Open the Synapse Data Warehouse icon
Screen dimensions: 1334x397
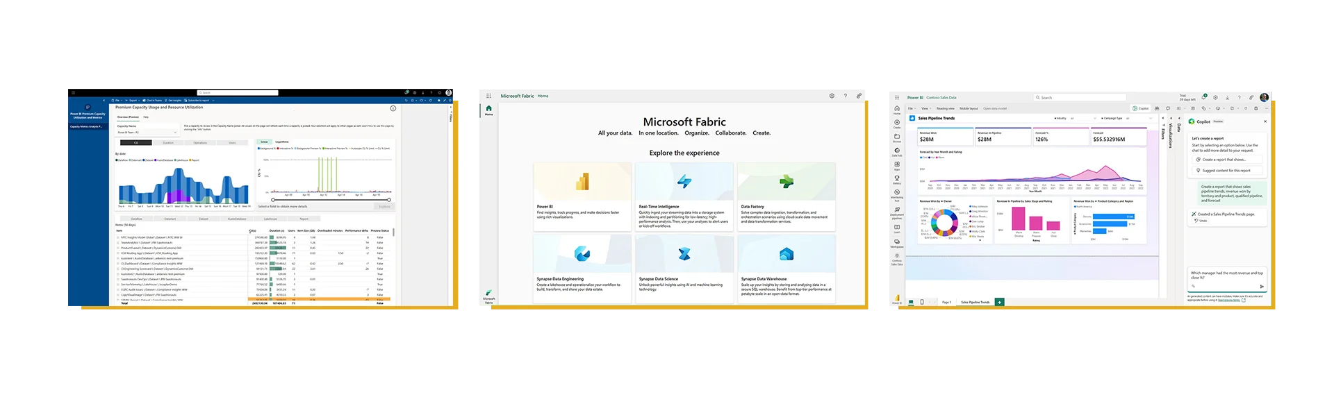(787, 254)
